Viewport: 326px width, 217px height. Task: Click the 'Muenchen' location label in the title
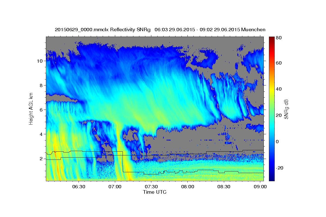point(253,30)
